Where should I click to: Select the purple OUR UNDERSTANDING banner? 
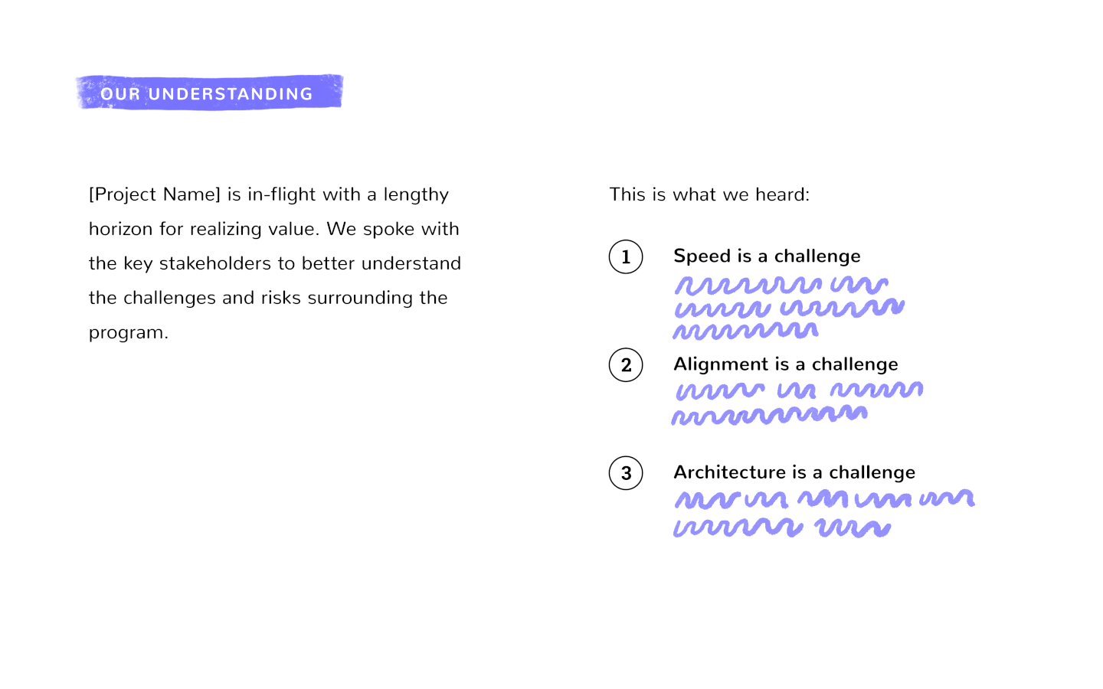click(209, 93)
